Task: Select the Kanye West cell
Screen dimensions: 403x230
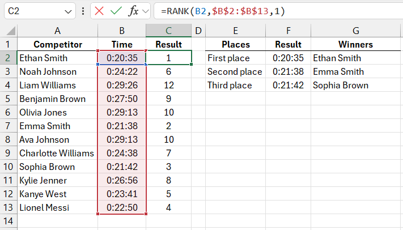Action: click(x=58, y=194)
